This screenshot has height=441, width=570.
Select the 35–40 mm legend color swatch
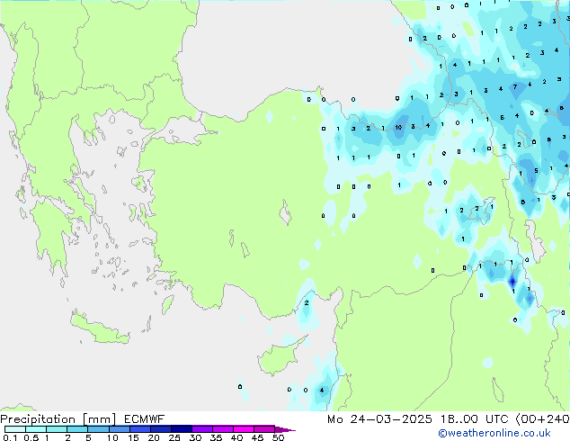click(223, 429)
